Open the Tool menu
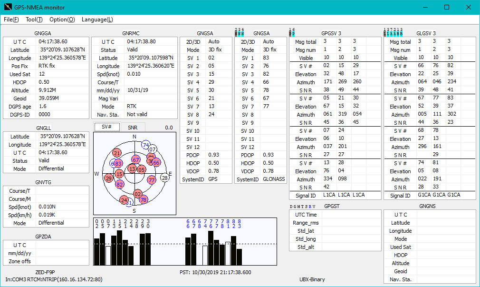This screenshot has height=287, width=480. 34,20
